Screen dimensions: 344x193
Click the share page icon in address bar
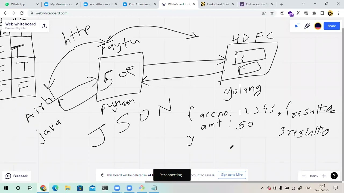[x=264, y=13]
